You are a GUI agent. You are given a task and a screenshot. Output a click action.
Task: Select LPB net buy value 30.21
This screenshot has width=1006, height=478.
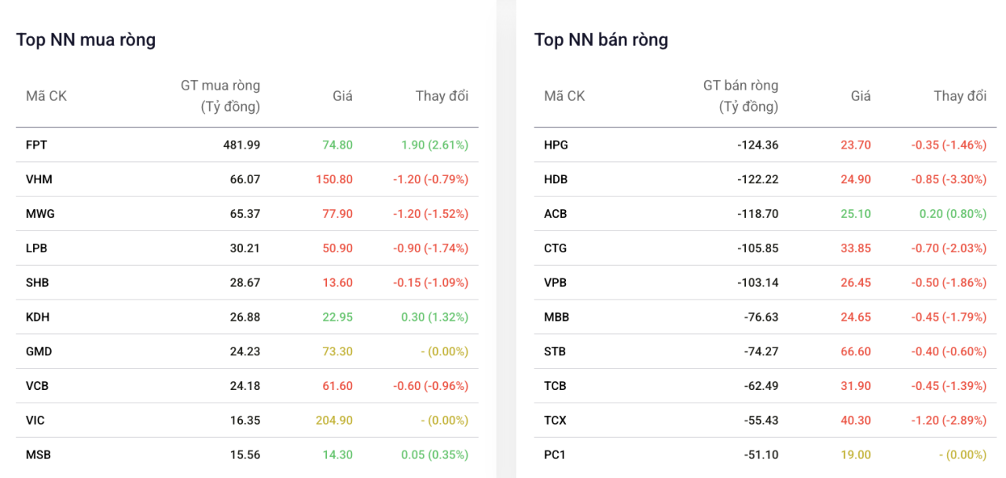[245, 248]
